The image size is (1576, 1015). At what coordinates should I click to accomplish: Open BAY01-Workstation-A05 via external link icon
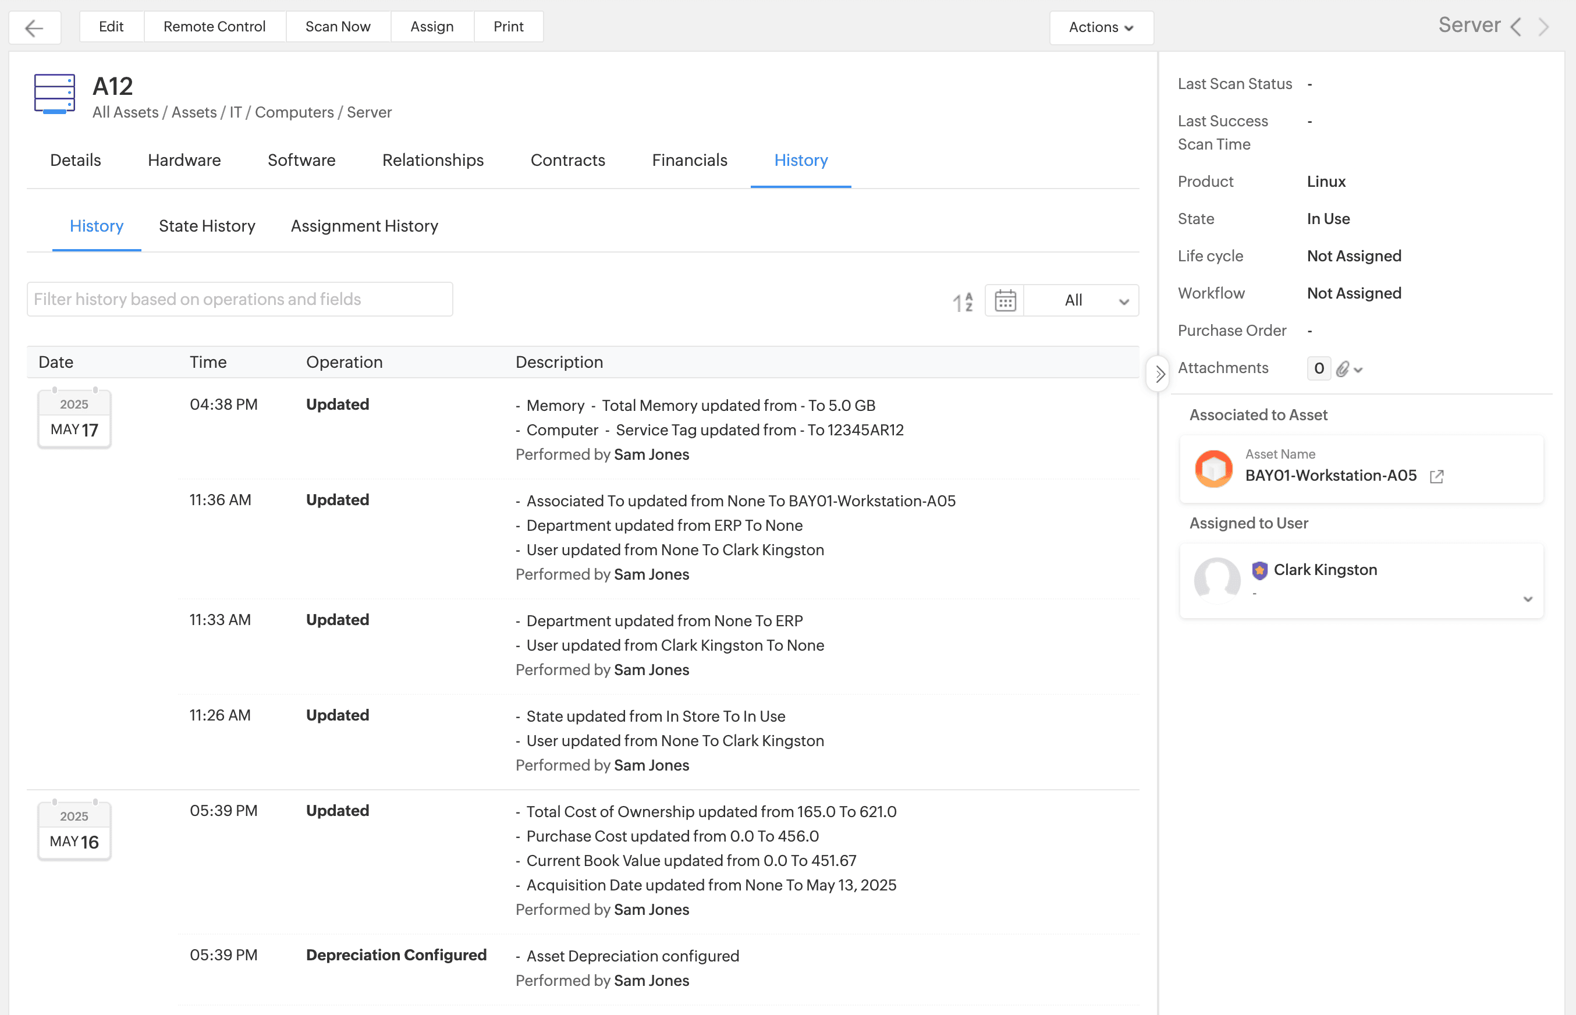click(1436, 476)
